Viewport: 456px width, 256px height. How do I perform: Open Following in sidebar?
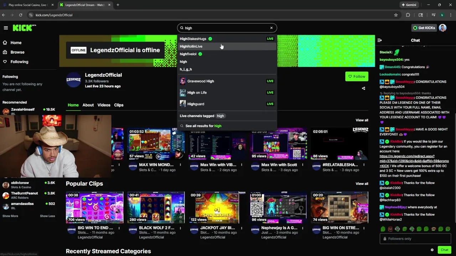19,62
